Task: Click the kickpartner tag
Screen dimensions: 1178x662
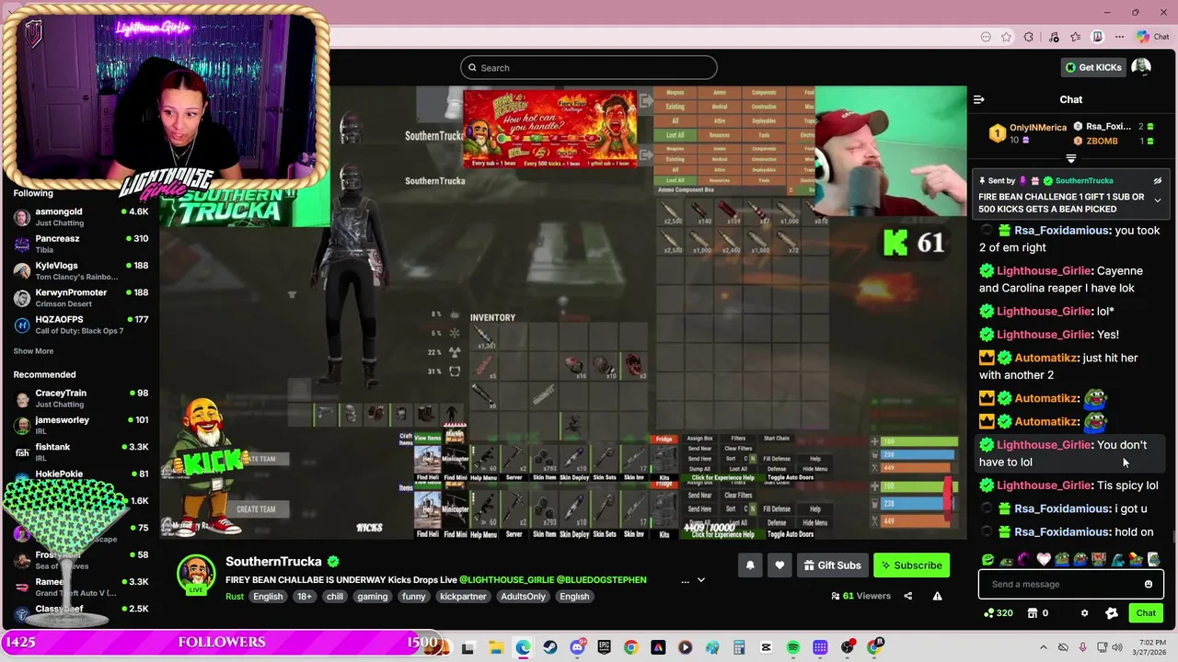Action: coord(465,597)
